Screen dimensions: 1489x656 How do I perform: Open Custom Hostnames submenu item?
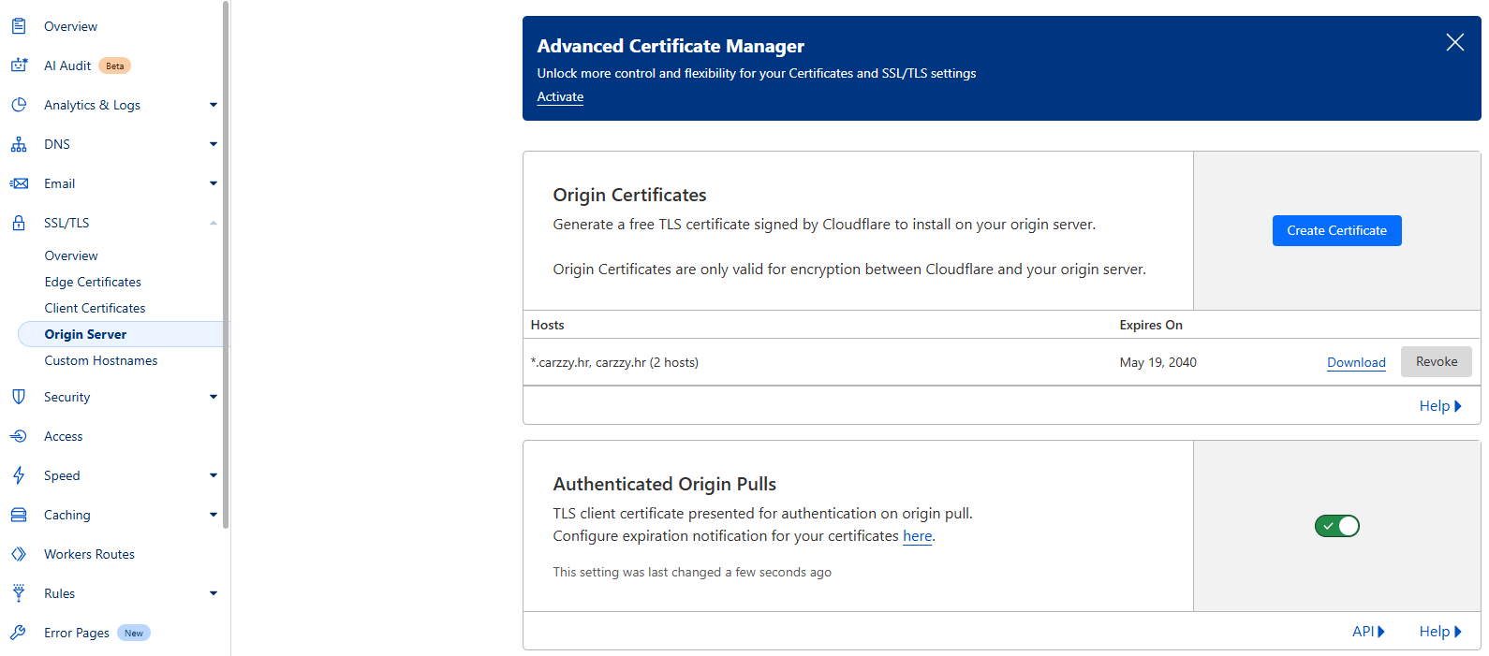(101, 360)
